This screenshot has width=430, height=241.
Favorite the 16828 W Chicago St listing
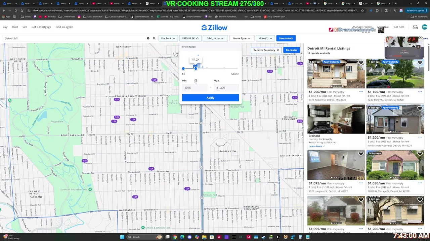coord(420,154)
